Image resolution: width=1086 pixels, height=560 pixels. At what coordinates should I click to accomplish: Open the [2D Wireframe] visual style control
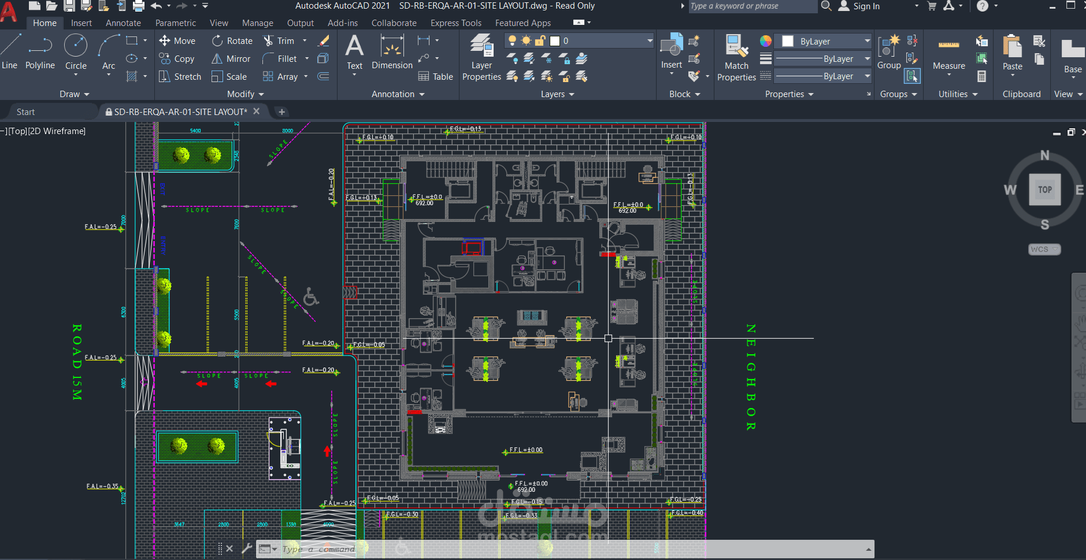57,131
